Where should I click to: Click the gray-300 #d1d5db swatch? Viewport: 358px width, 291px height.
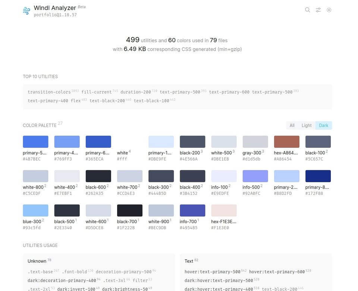[255, 142]
